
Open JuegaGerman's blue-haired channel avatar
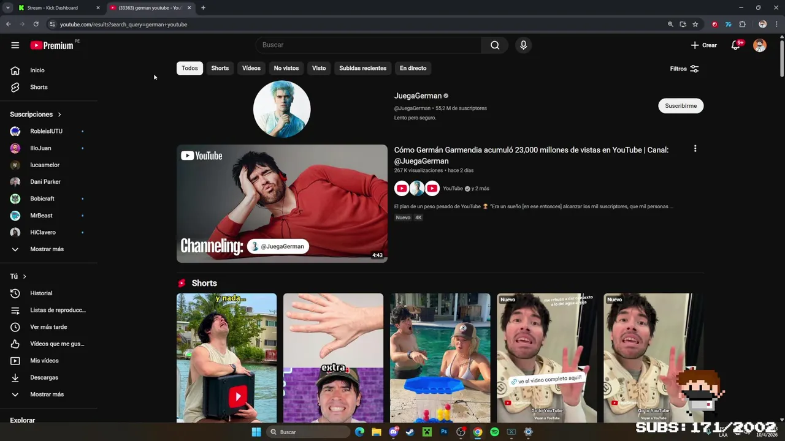[x=282, y=109]
